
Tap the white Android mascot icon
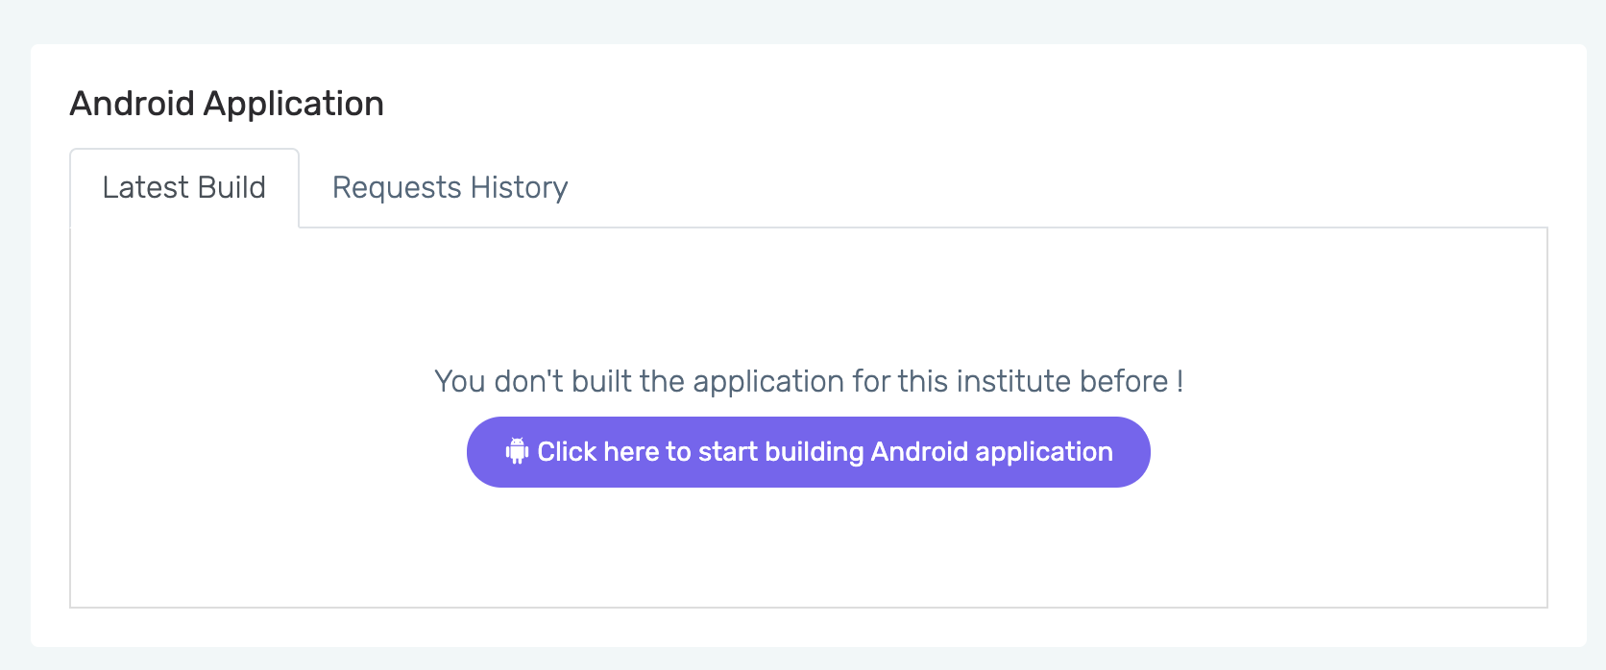517,451
